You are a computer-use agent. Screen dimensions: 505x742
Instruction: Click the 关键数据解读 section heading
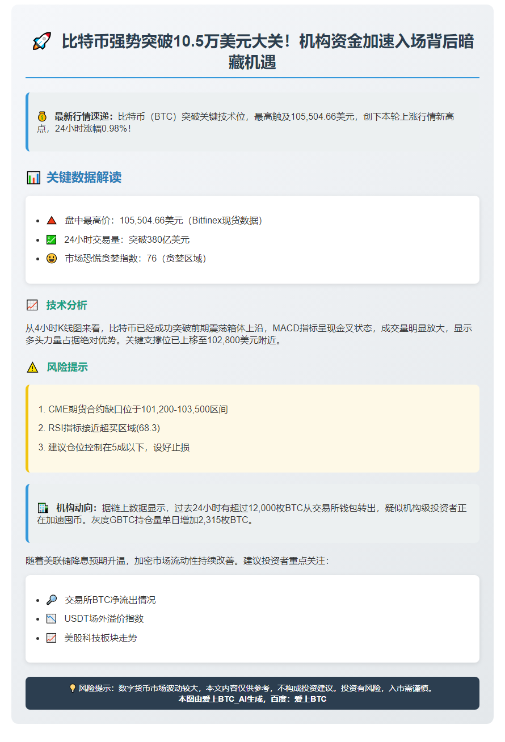[84, 178]
